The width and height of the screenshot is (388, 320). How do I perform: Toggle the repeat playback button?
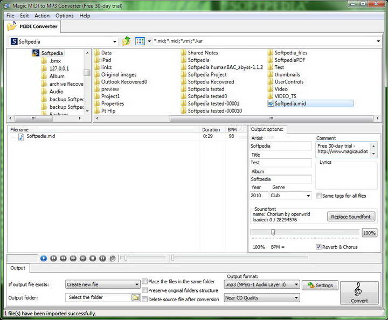click(x=112, y=259)
